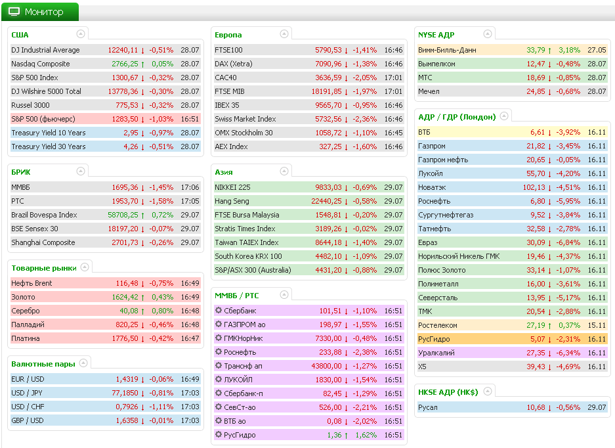Click the Полюс Золото row
The height and width of the screenshot is (448, 615).
[512, 270]
